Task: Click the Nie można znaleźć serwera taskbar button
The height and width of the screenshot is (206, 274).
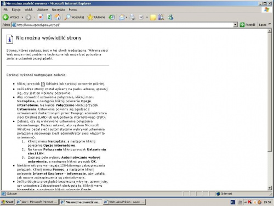Action: click(81, 202)
